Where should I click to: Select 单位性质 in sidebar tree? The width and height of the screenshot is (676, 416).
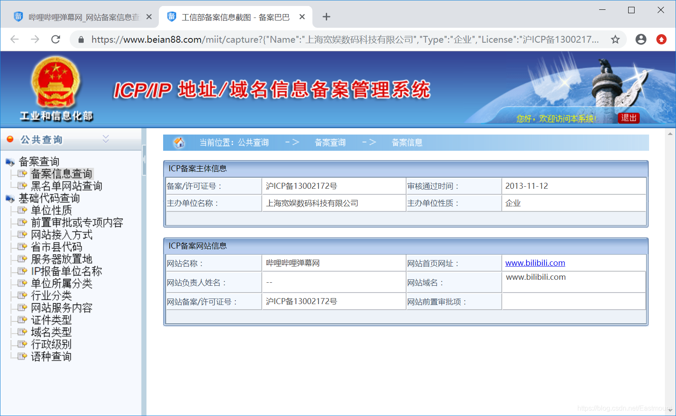(51, 210)
